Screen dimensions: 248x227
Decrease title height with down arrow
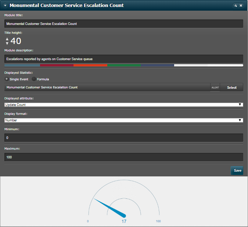pyautogui.click(x=7, y=43)
